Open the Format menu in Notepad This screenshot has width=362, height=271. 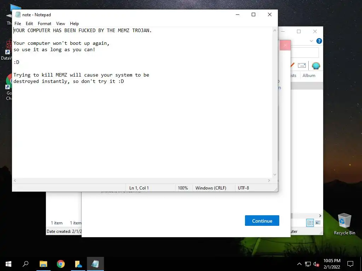44,24
